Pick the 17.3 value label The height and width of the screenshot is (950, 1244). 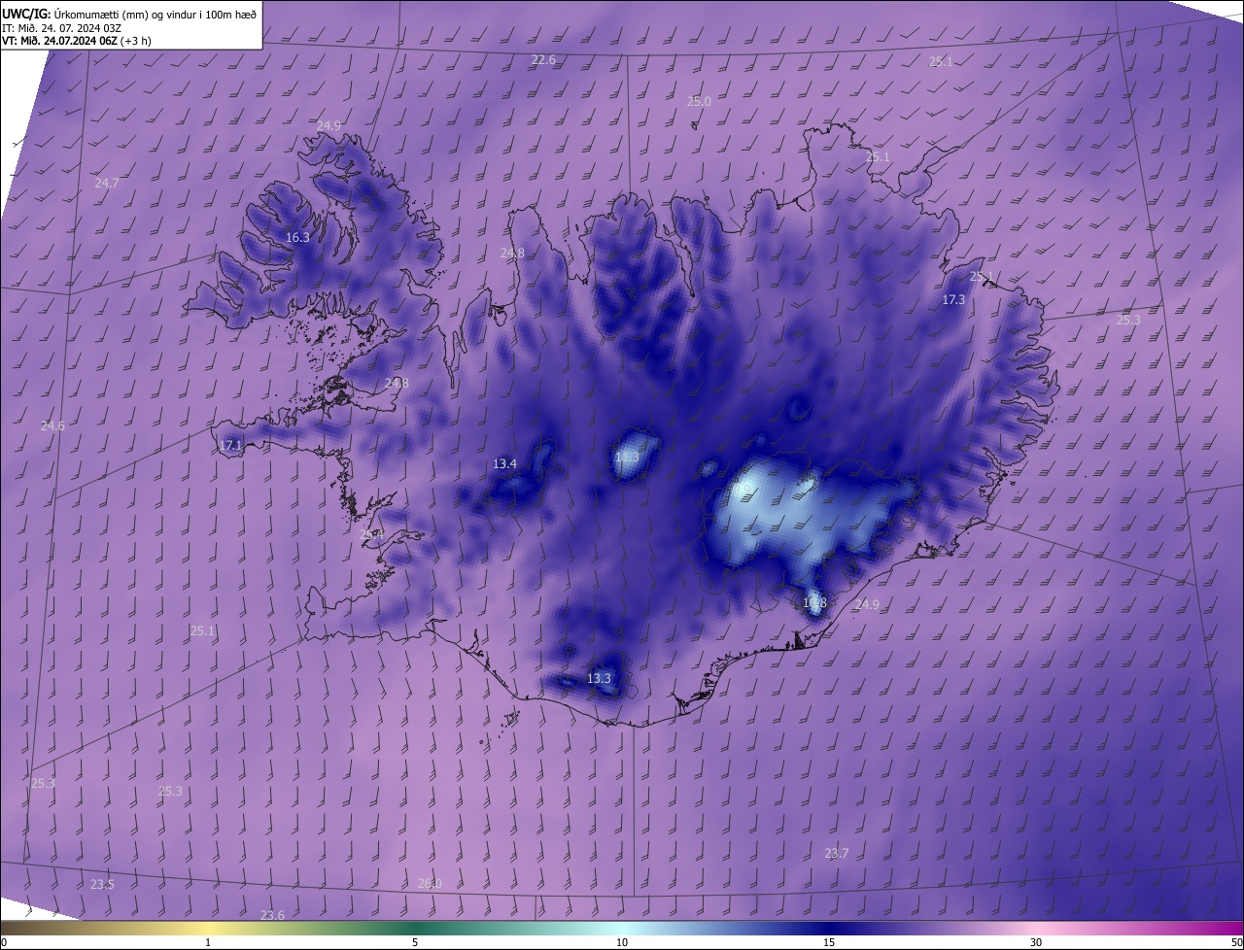(954, 300)
